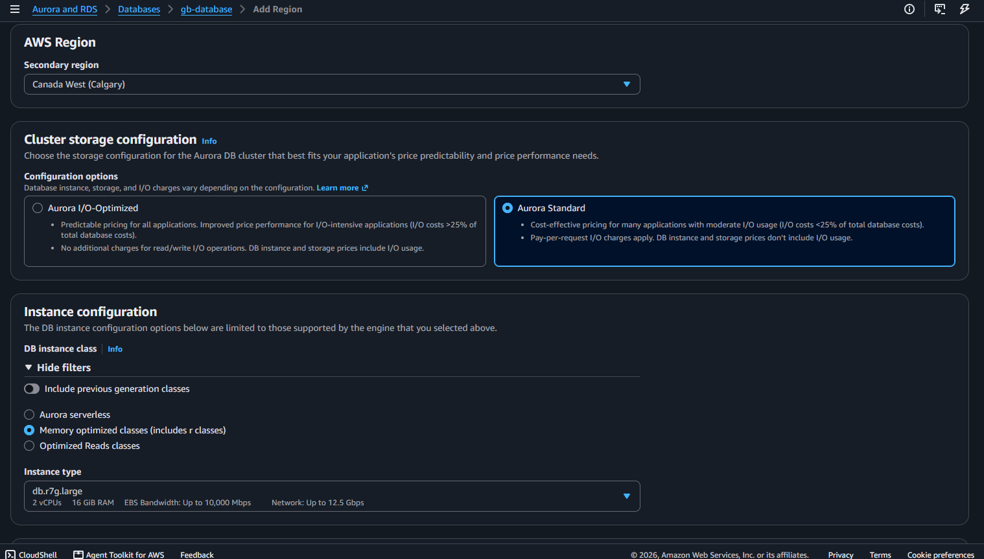Launch Agent Toolkit for AWS icon
The height and width of the screenshot is (559, 984).
[78, 554]
